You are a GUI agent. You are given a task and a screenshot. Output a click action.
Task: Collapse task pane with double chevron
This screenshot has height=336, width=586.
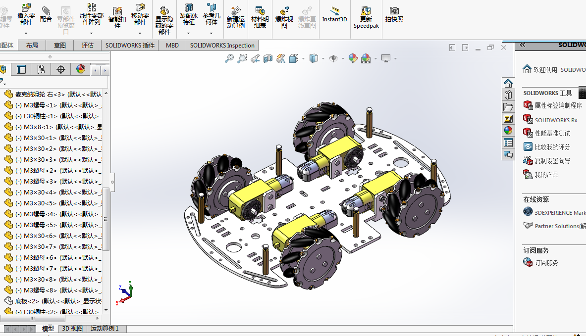pos(522,45)
